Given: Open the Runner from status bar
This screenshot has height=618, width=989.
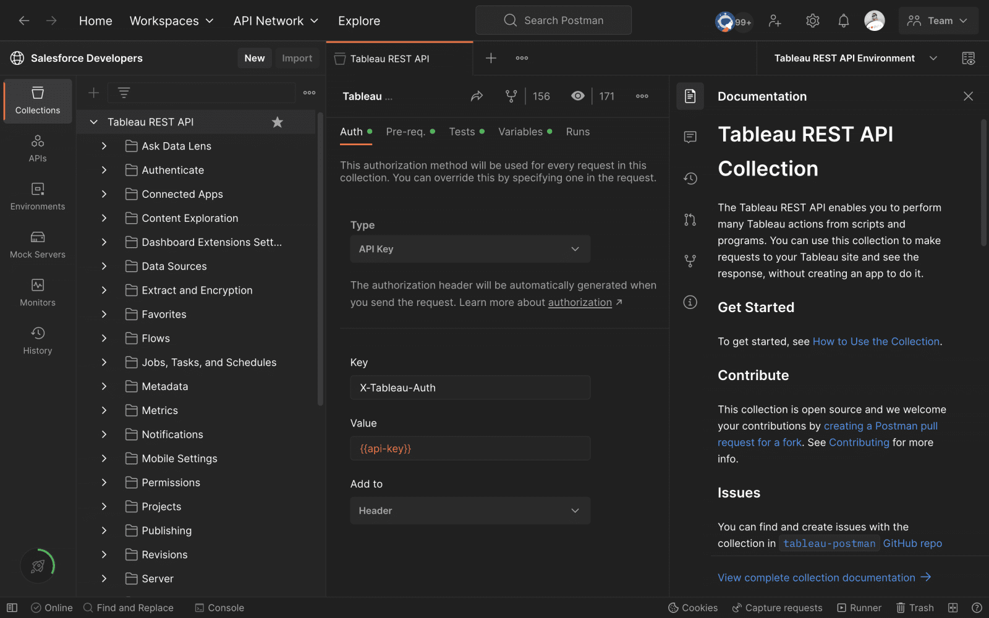Looking at the screenshot, I should (859, 607).
